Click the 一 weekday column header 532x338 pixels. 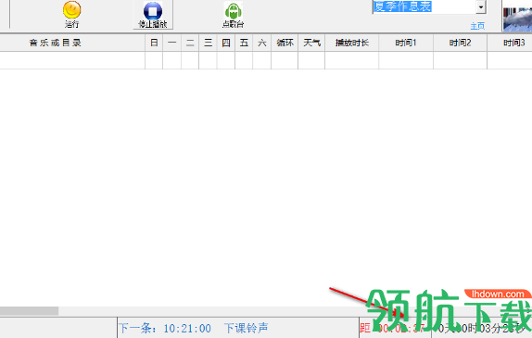[x=172, y=43]
